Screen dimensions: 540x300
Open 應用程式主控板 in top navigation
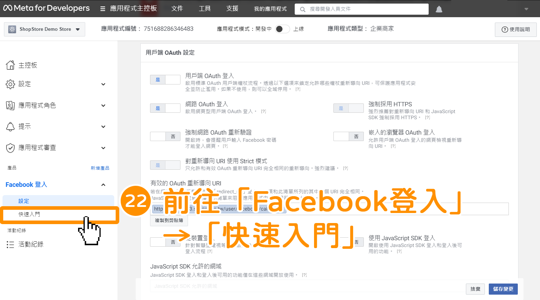pos(134,9)
